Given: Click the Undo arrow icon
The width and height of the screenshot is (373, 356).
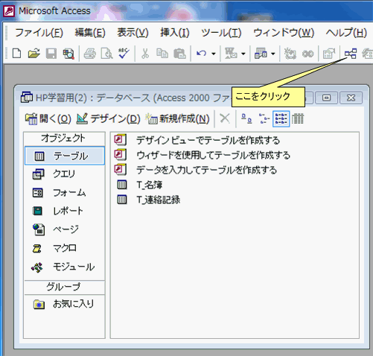Looking at the screenshot, I should coord(201,54).
